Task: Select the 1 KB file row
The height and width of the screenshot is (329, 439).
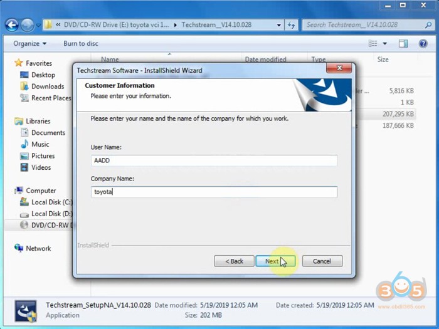Action: pos(386,102)
